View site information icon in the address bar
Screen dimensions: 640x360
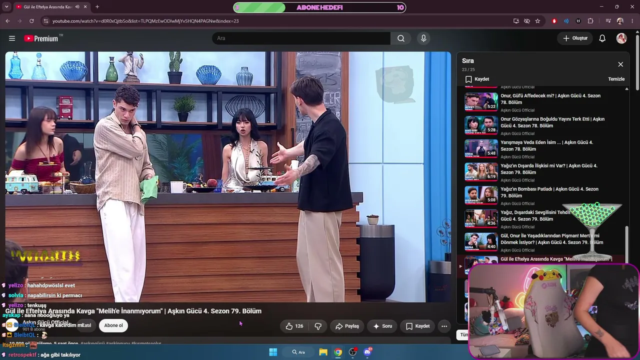(x=46, y=21)
